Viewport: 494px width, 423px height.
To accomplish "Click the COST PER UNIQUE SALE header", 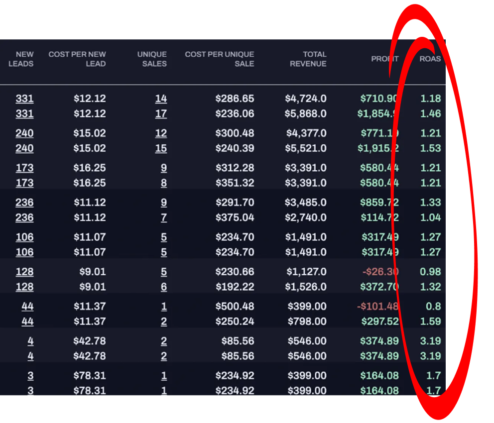I will pyautogui.click(x=220, y=59).
